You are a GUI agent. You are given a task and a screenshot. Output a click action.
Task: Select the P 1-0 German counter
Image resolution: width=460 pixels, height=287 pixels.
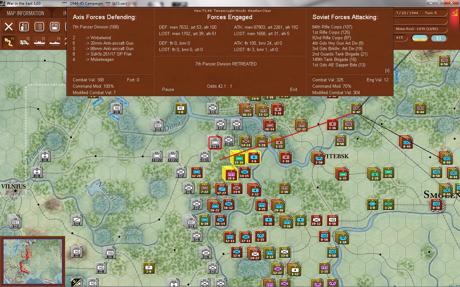tap(149, 268)
